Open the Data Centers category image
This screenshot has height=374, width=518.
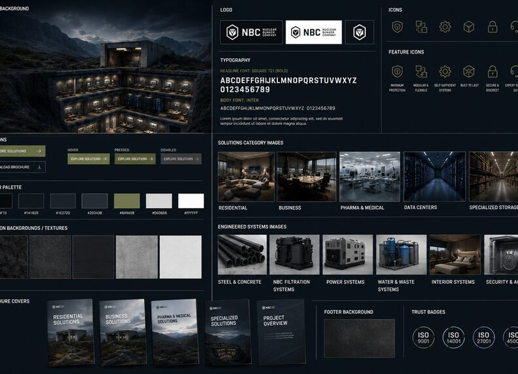434,177
